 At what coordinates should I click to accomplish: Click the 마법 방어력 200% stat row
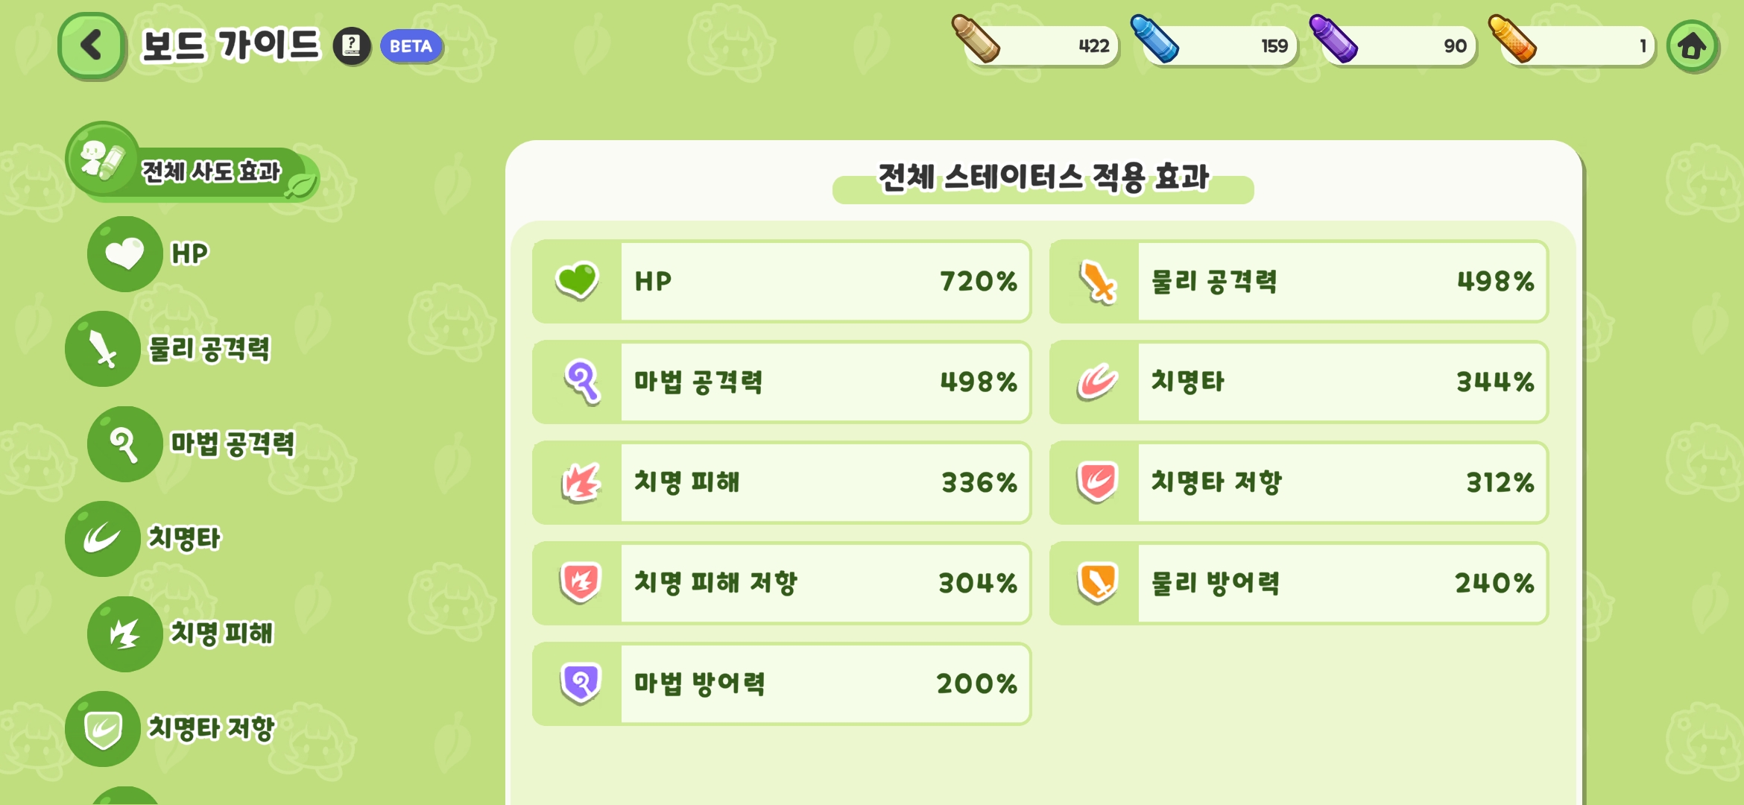[x=782, y=684]
